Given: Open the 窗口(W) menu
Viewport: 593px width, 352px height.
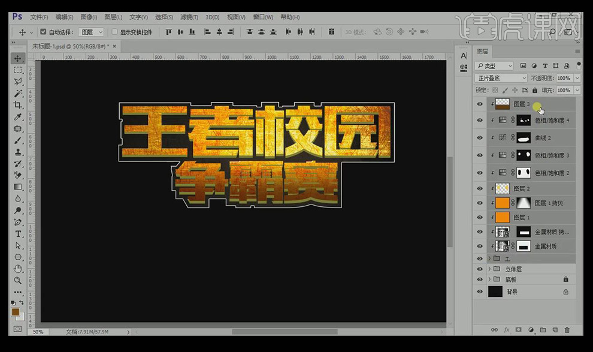Looking at the screenshot, I should 263,17.
